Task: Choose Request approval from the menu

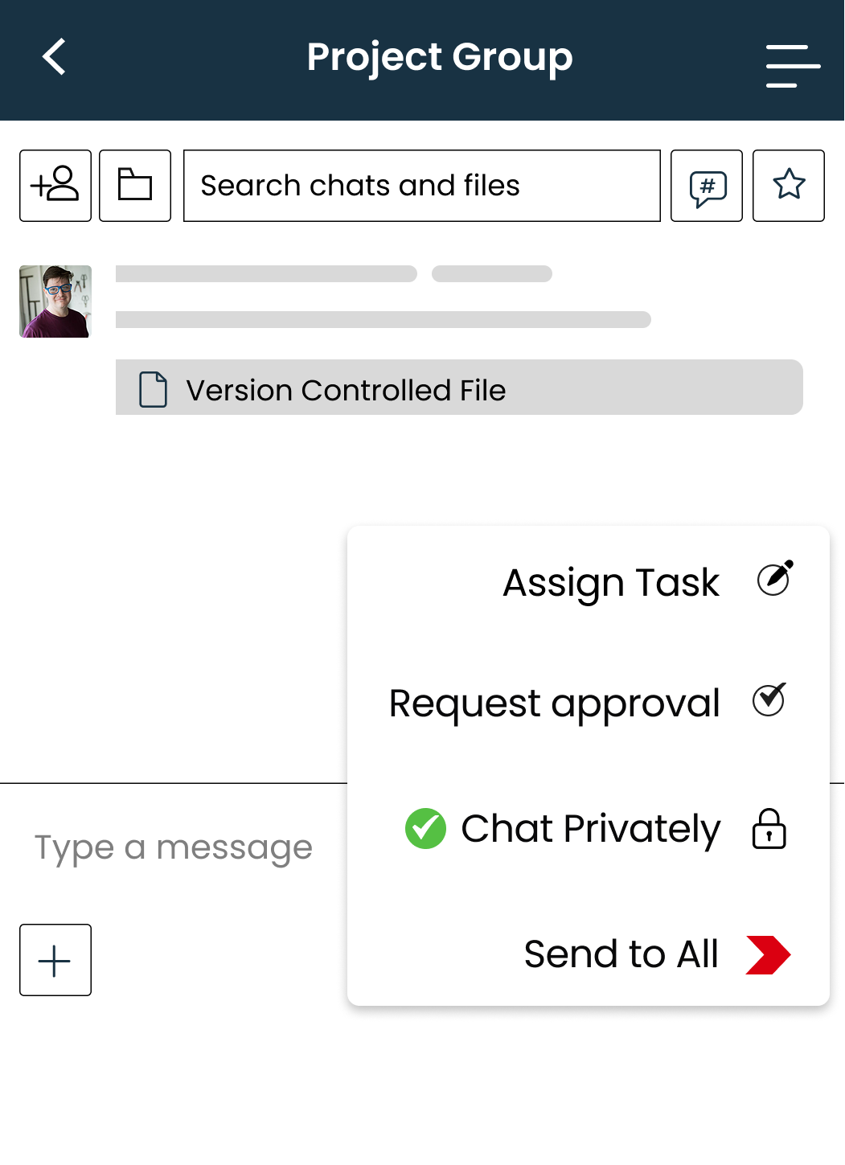Action: tap(554, 703)
